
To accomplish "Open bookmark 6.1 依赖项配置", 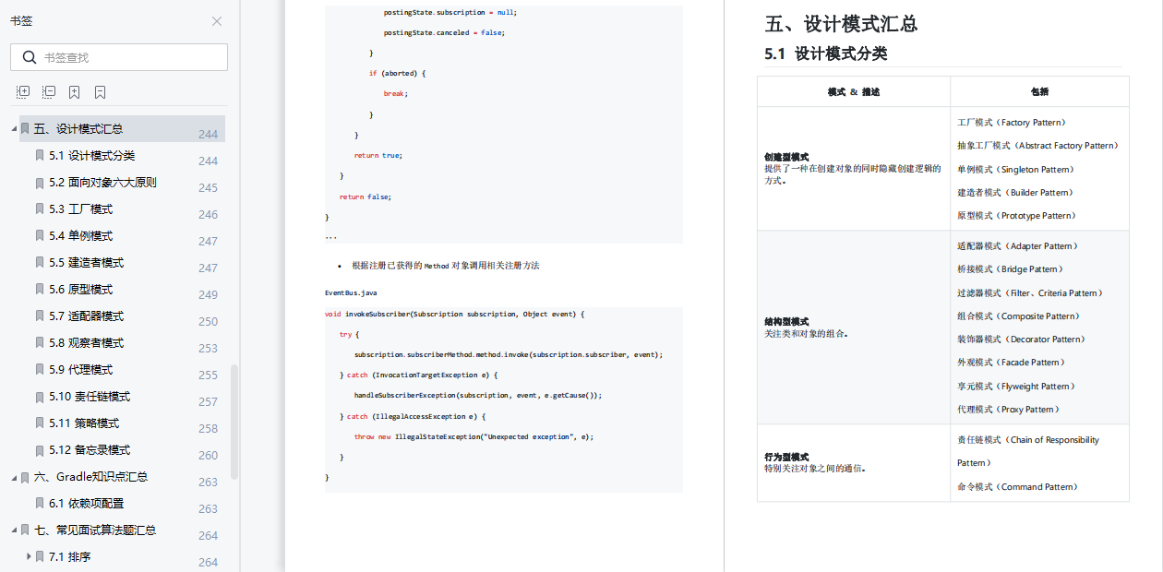I will point(87,504).
